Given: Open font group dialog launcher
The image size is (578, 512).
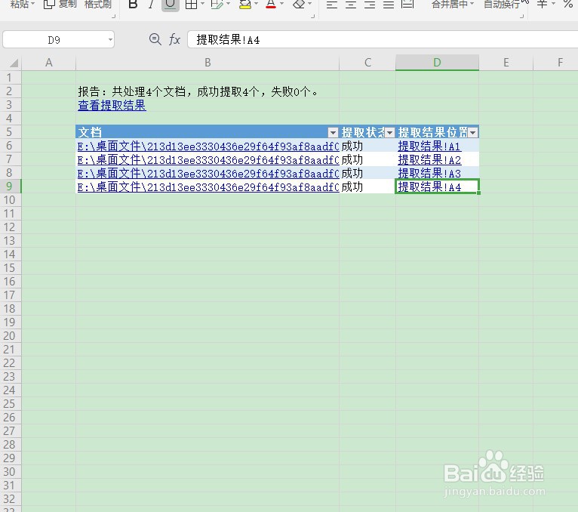Looking at the screenshot, I should point(312,16).
